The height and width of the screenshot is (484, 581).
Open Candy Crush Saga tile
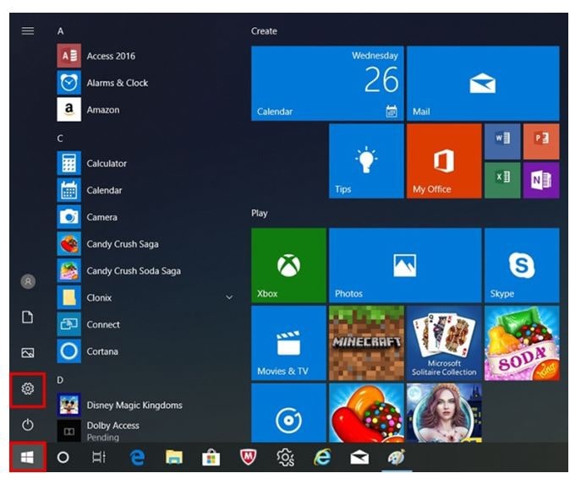366,413
